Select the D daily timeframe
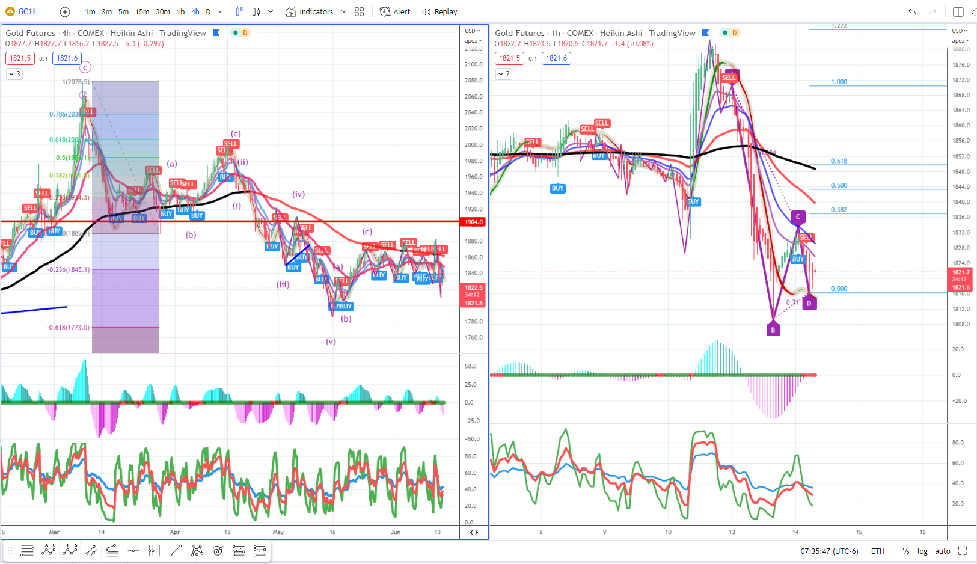This screenshot has height=564, width=977. click(209, 12)
